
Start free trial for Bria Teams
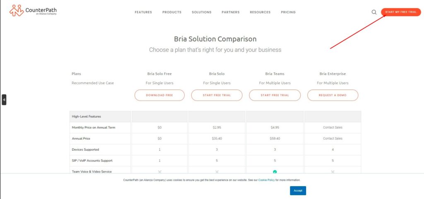click(x=275, y=95)
